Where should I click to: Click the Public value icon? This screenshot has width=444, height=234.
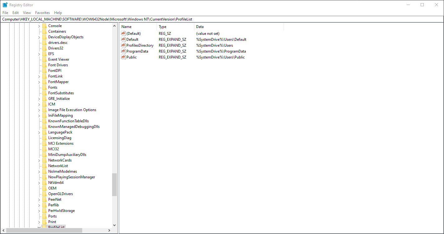tap(123, 57)
